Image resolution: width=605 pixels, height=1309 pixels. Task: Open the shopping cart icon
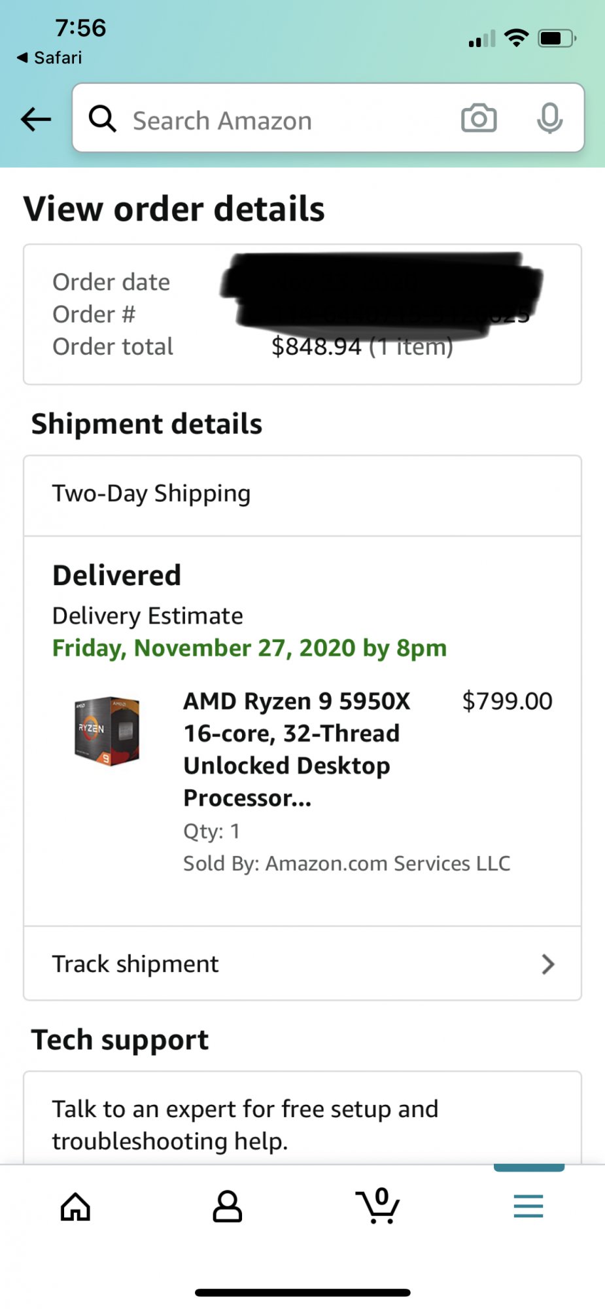point(378,1206)
